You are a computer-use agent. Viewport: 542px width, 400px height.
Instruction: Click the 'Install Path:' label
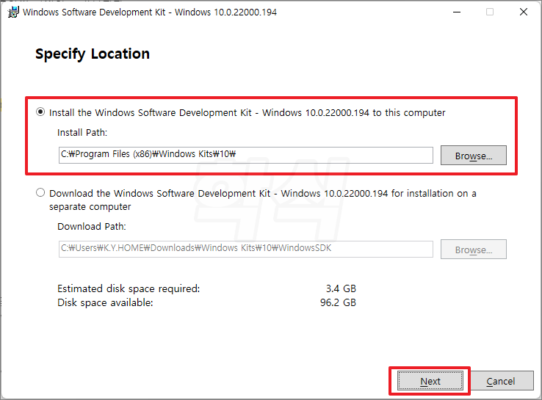(x=82, y=133)
